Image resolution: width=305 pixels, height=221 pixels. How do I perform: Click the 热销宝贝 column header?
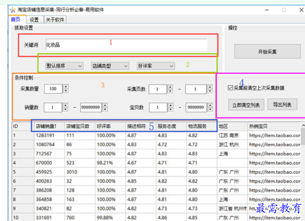coord(274,126)
